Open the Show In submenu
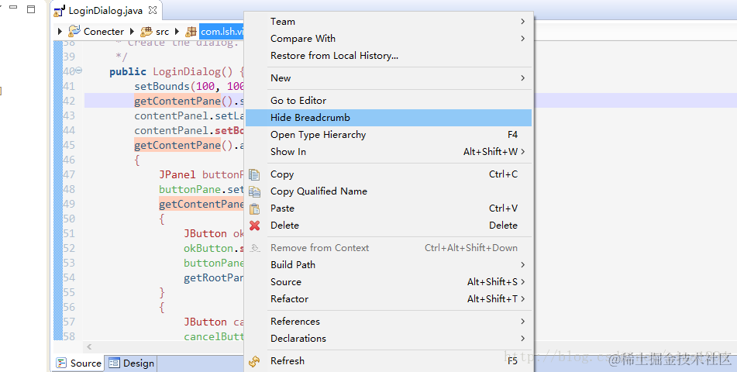The height and width of the screenshot is (372, 737). pos(389,152)
